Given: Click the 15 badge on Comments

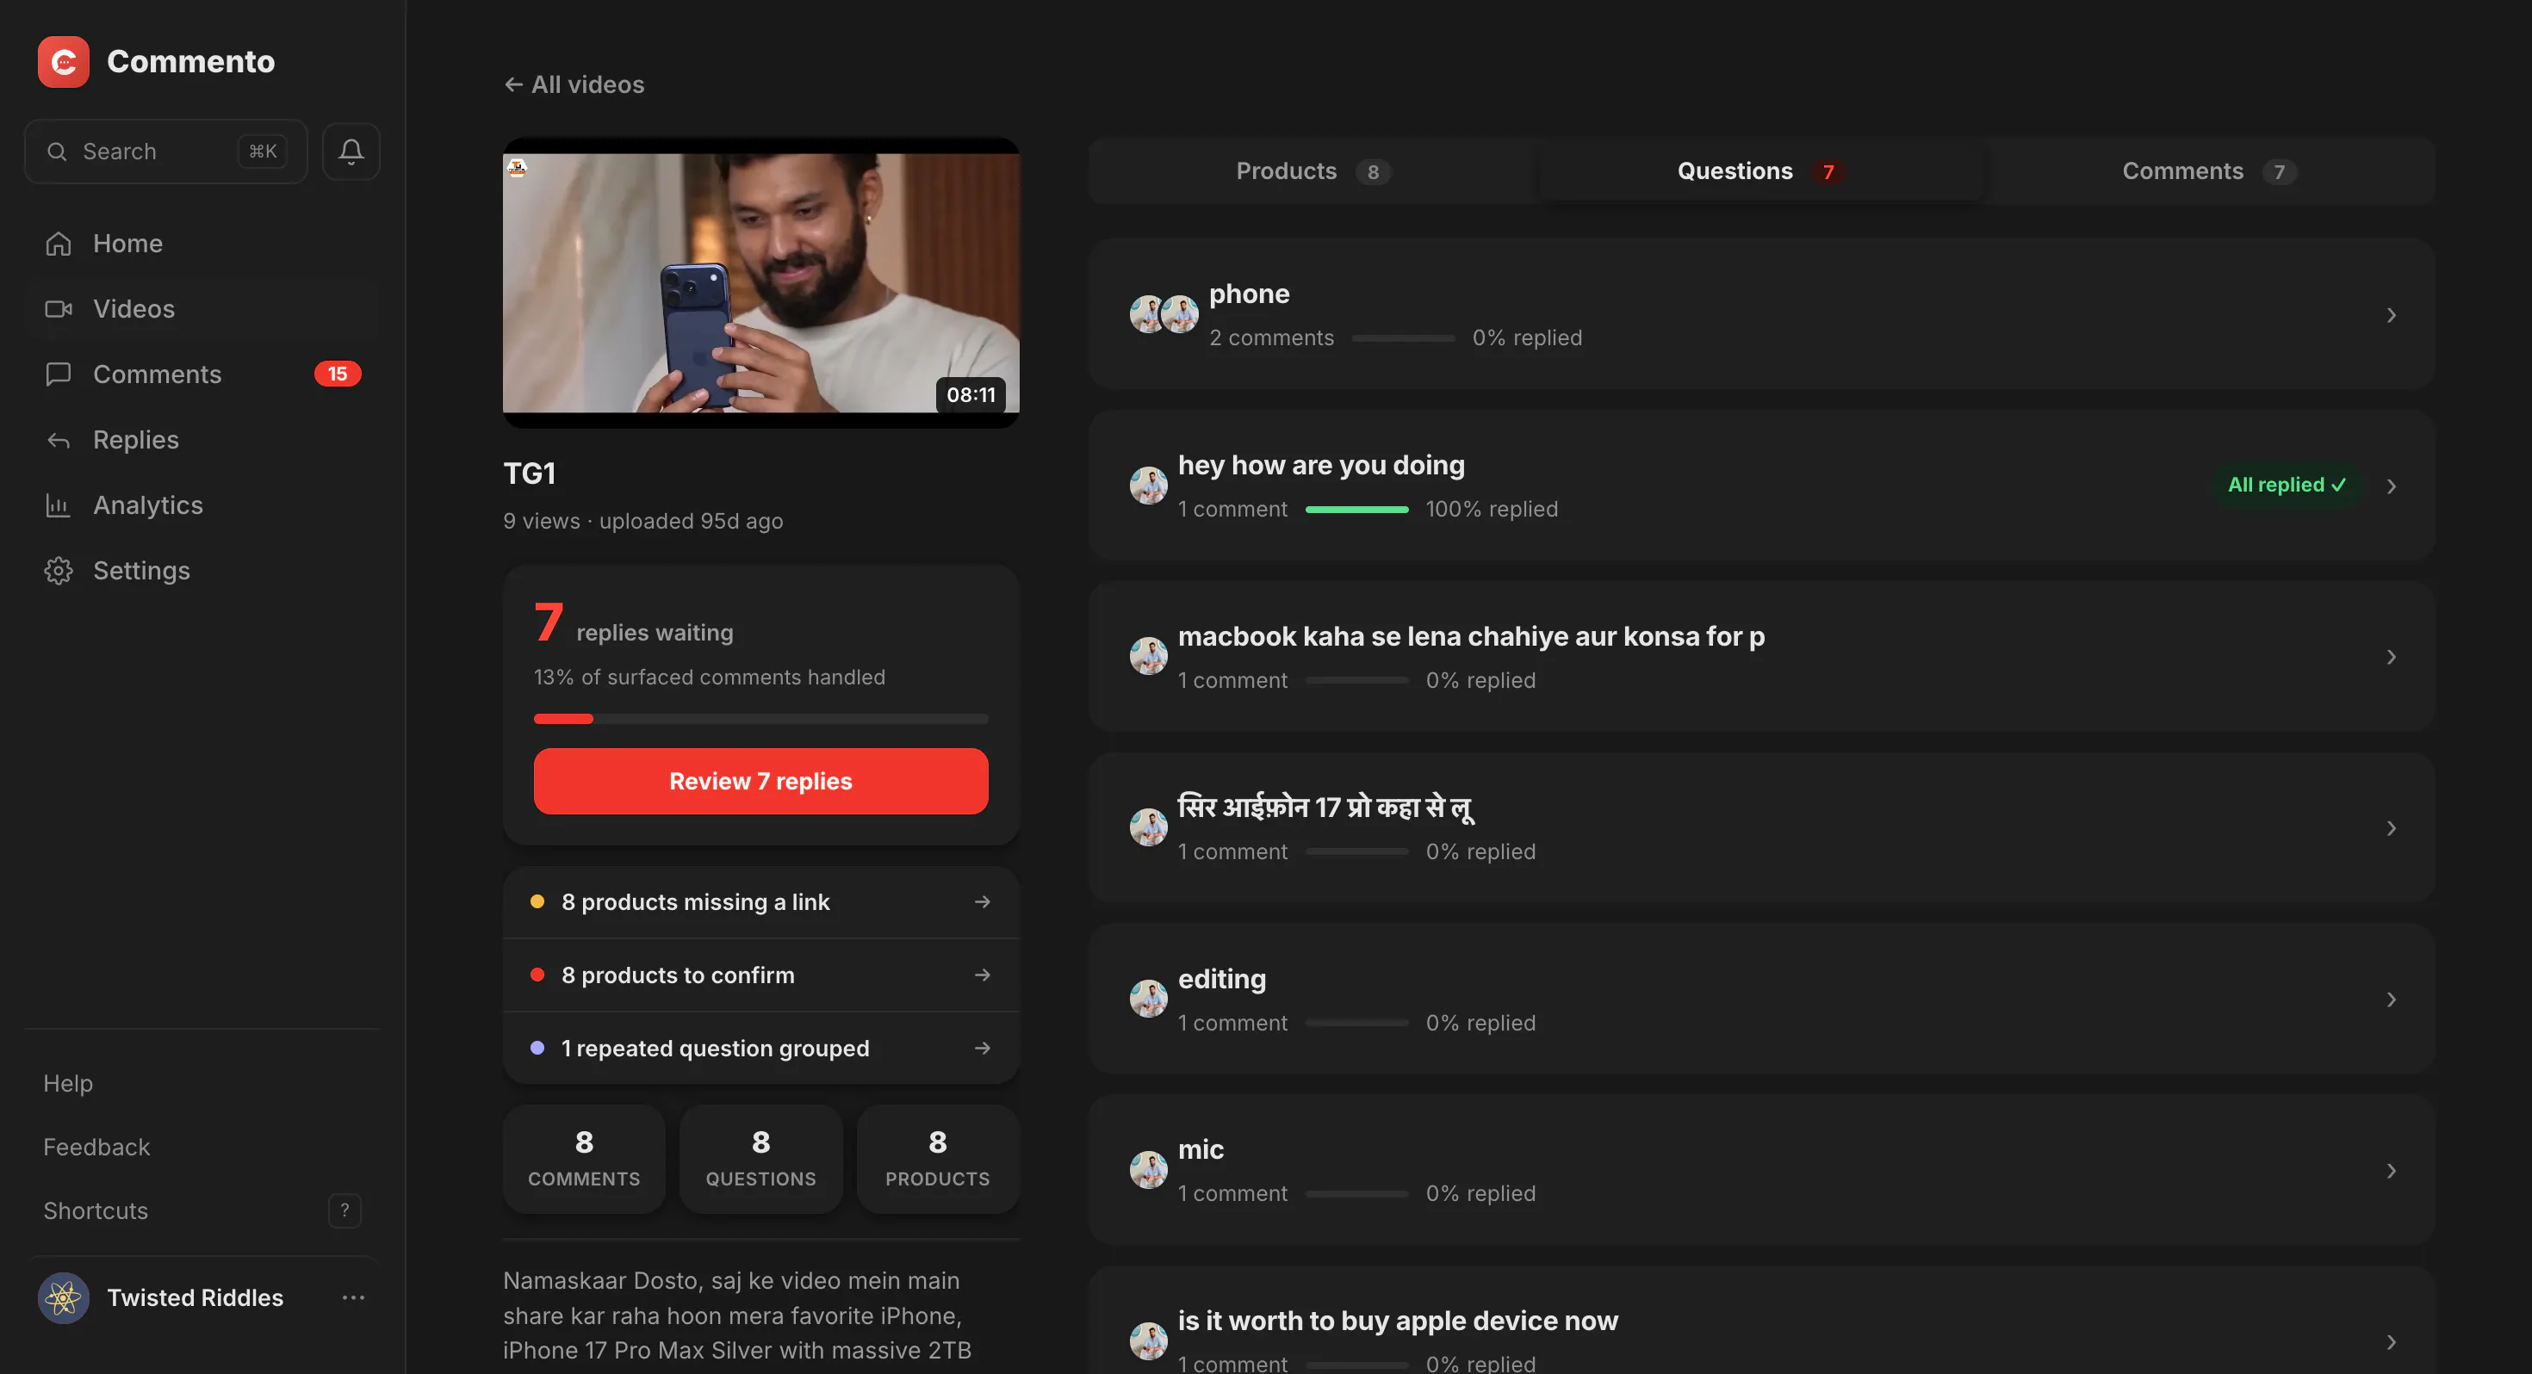Looking at the screenshot, I should tap(337, 374).
